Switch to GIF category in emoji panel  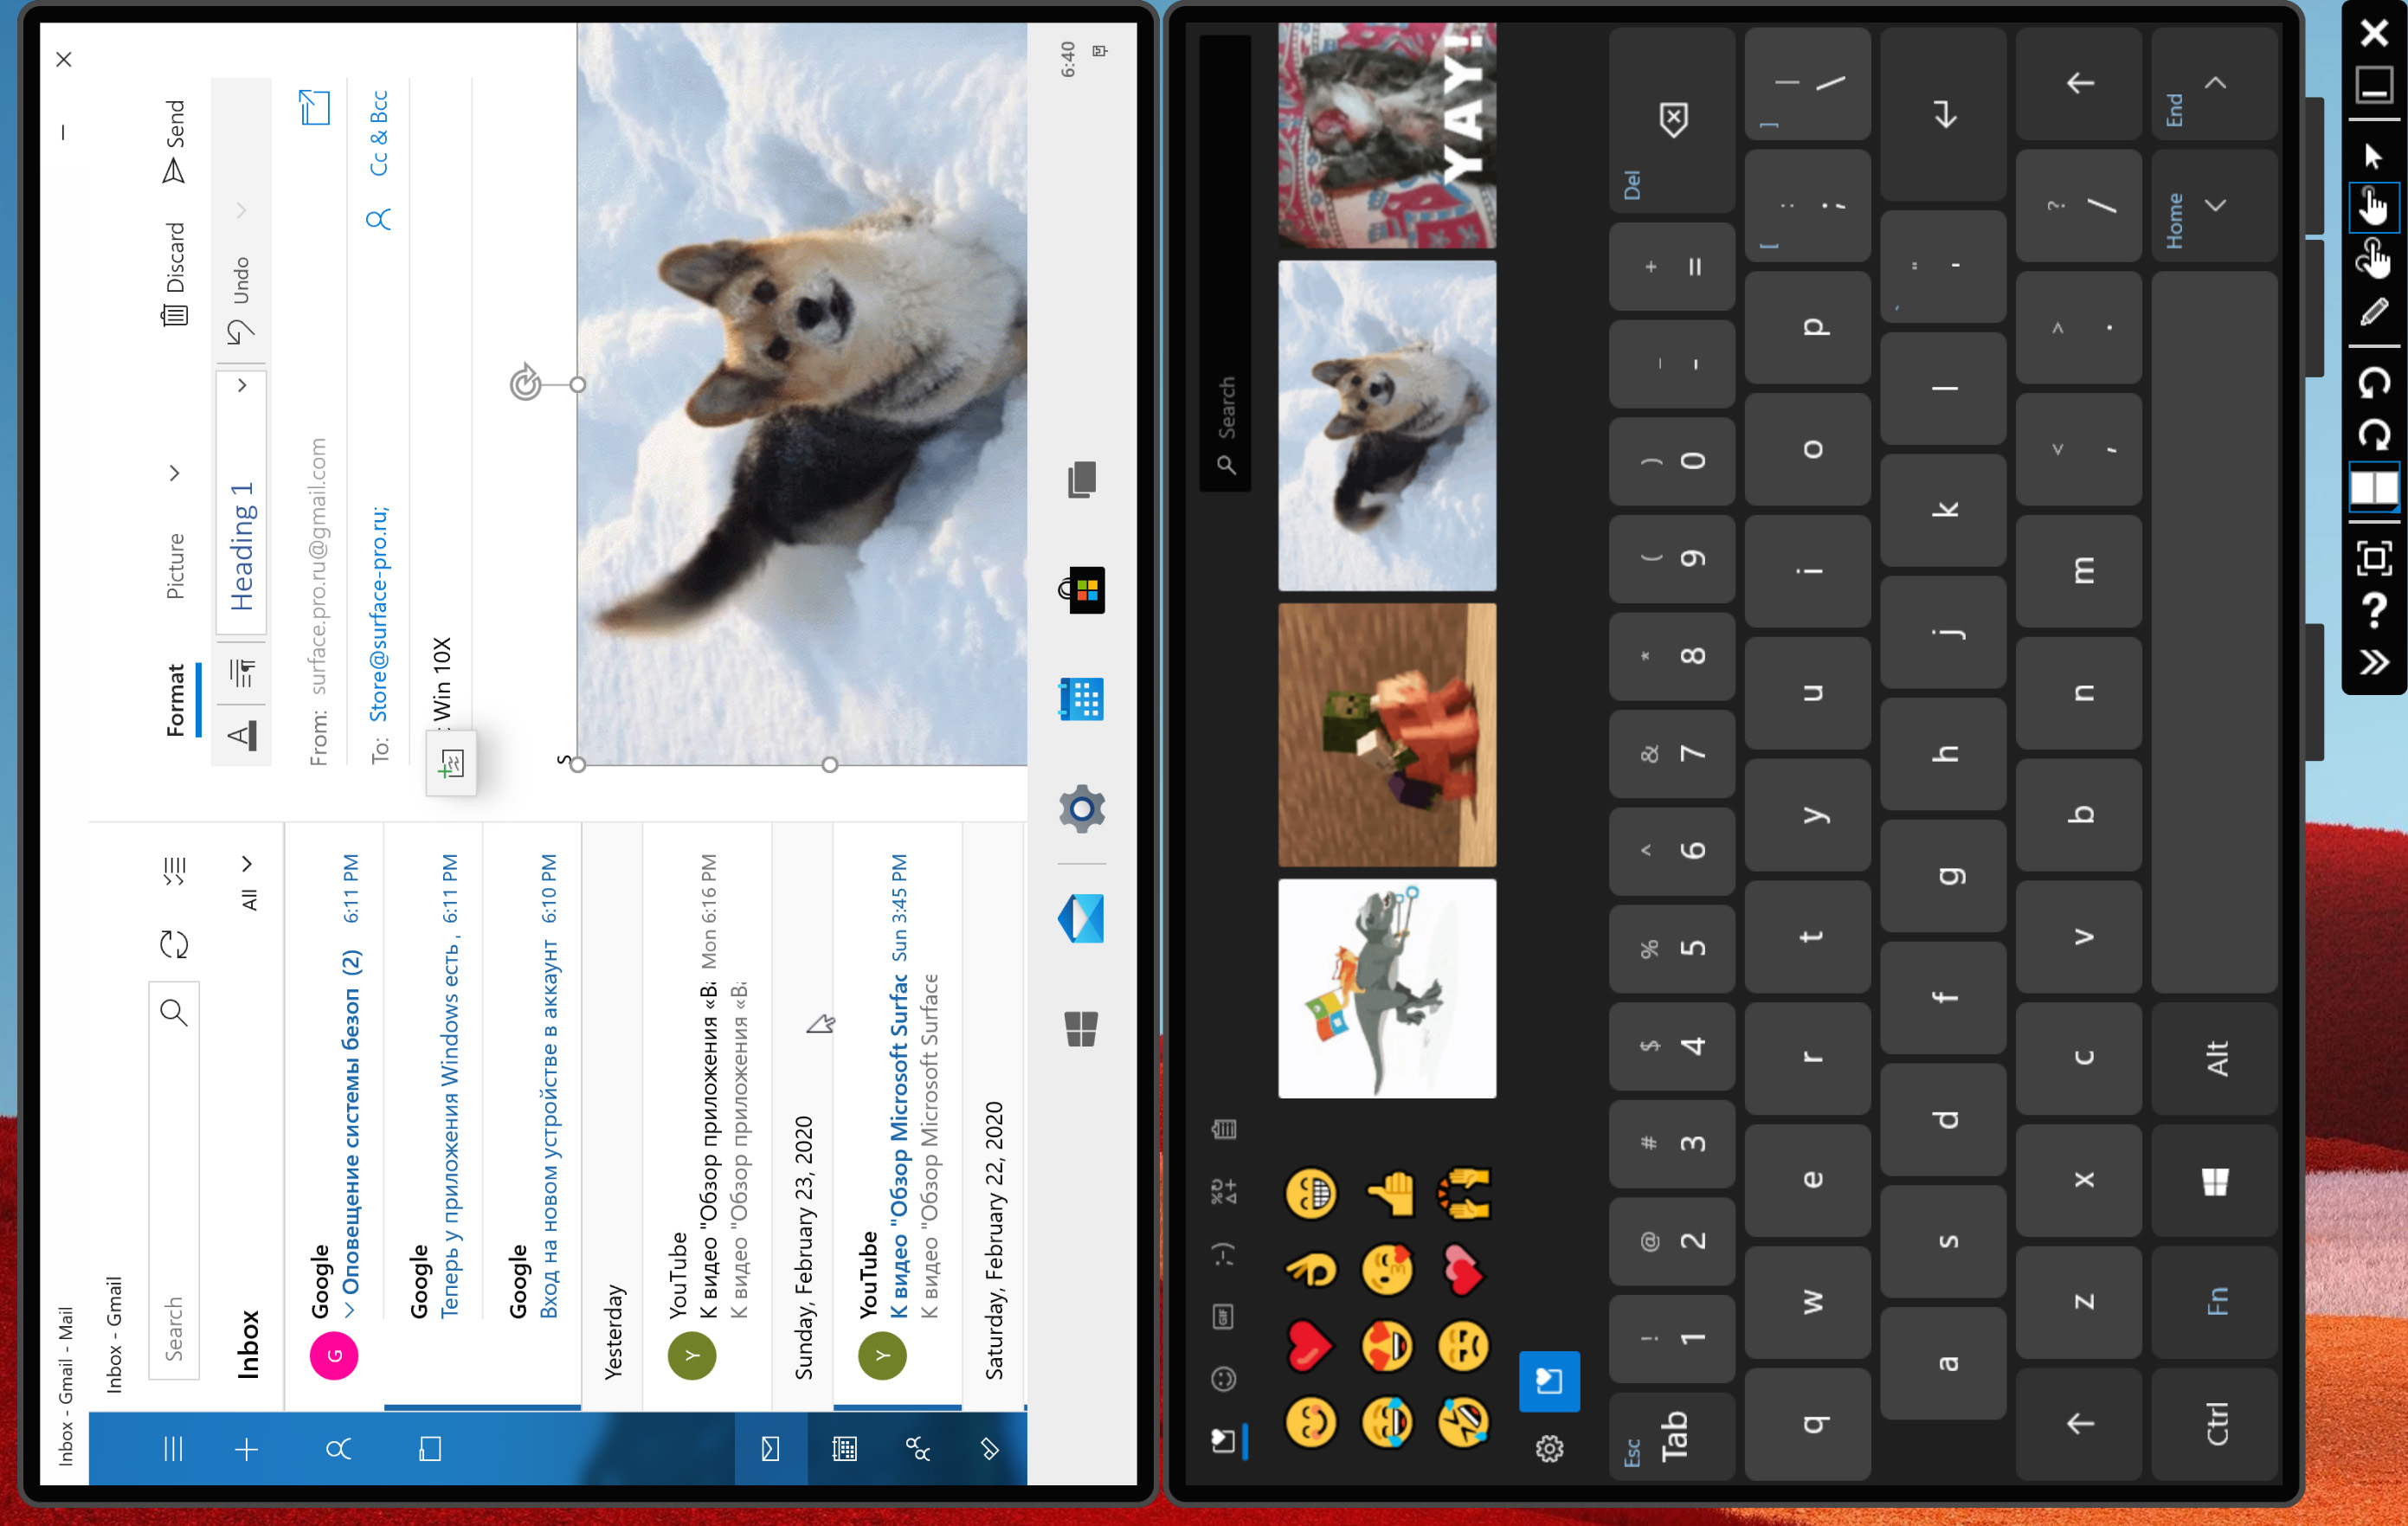(x=1224, y=1316)
